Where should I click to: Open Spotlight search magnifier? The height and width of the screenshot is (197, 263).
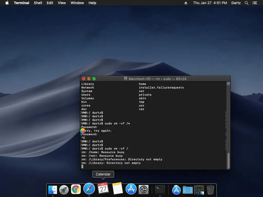pos(246,3)
